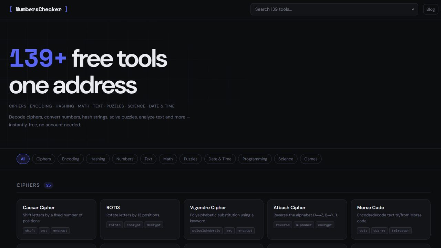Click the "reverse" tag on Atbash Cipher
441x248 pixels.
(283, 225)
